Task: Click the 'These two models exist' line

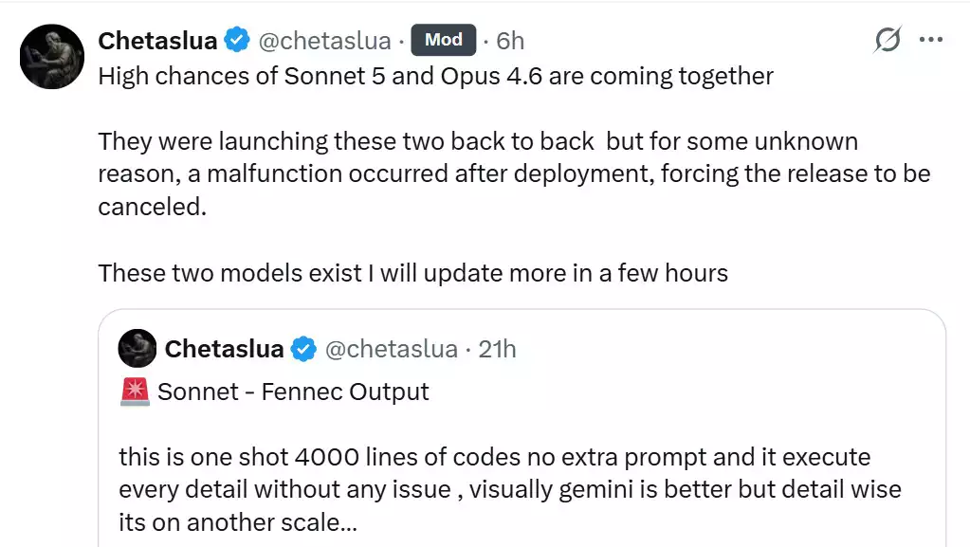Action: pyautogui.click(x=412, y=273)
